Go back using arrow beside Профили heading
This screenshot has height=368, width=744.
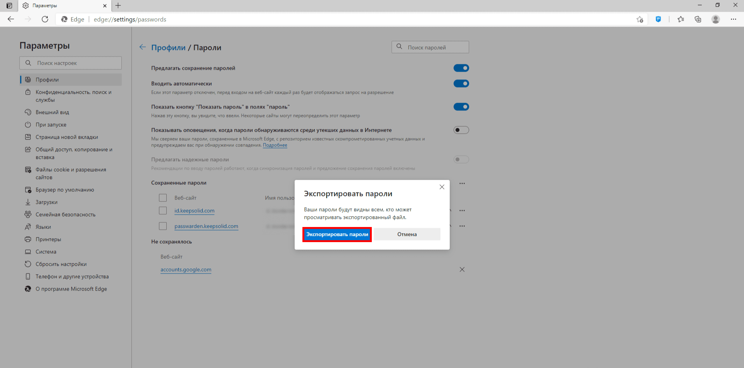pos(143,47)
